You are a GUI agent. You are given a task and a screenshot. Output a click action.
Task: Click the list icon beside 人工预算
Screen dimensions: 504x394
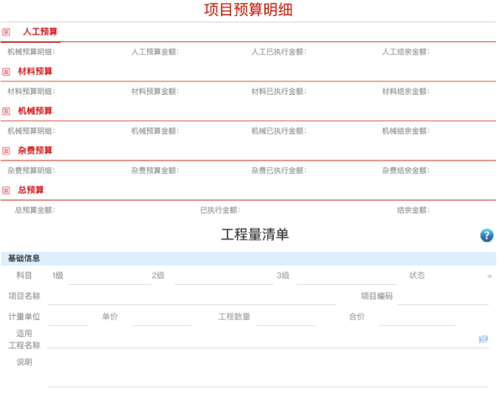(x=6, y=32)
